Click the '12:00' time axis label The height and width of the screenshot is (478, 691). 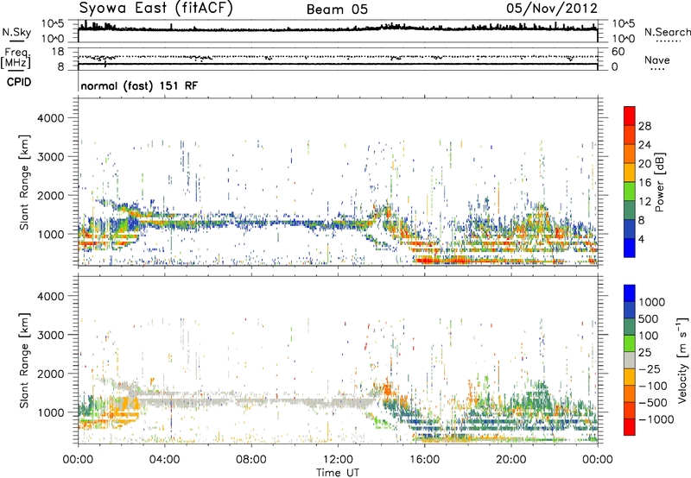point(338,460)
